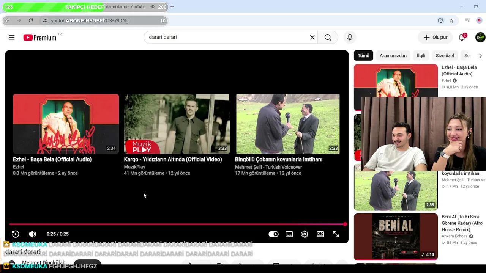Switch the player to theater mode
The width and height of the screenshot is (486, 273).
tap(320, 234)
